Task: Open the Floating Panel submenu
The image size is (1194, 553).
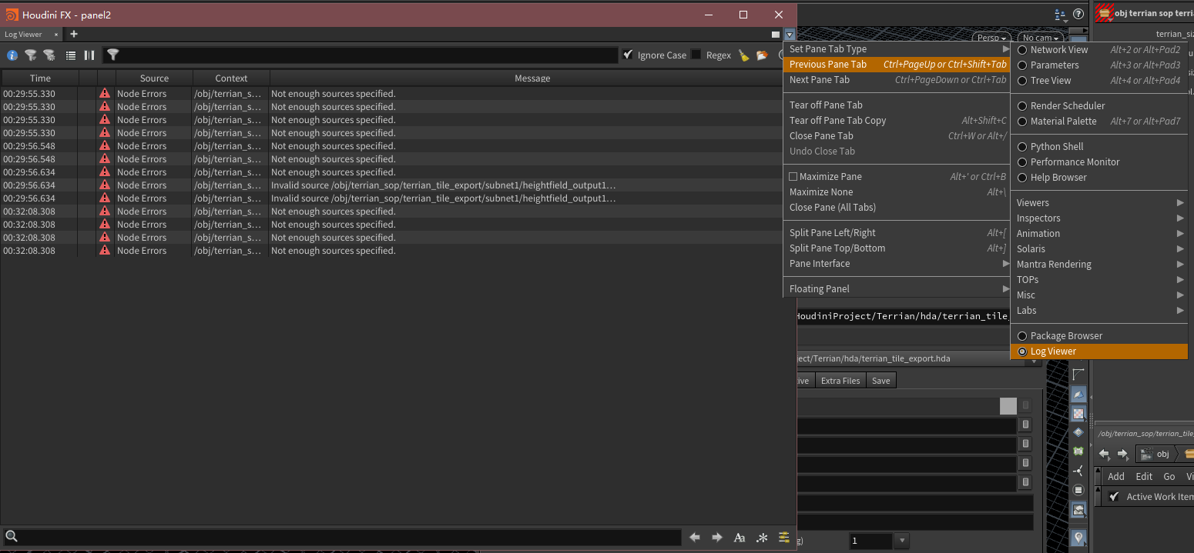Action: [x=897, y=289]
